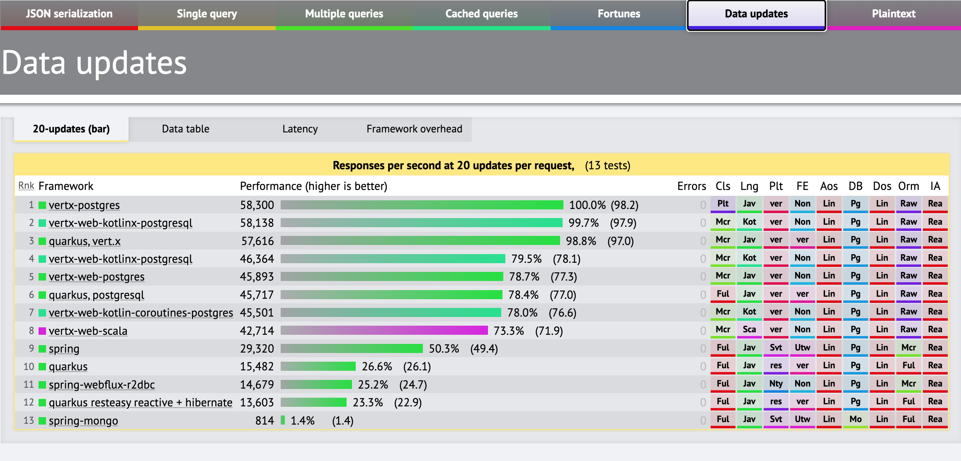Click the Nty platform tag for spring-webflux-r2dbc
Image resolution: width=961 pixels, height=461 pixels.
click(776, 384)
